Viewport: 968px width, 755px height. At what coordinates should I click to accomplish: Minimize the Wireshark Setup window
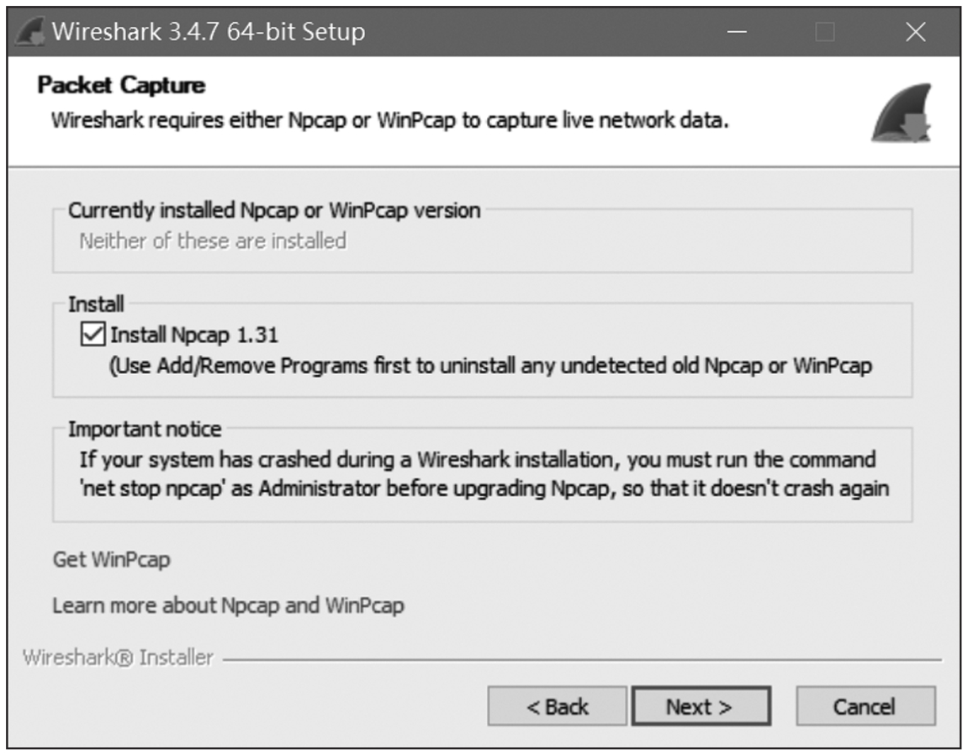(737, 33)
